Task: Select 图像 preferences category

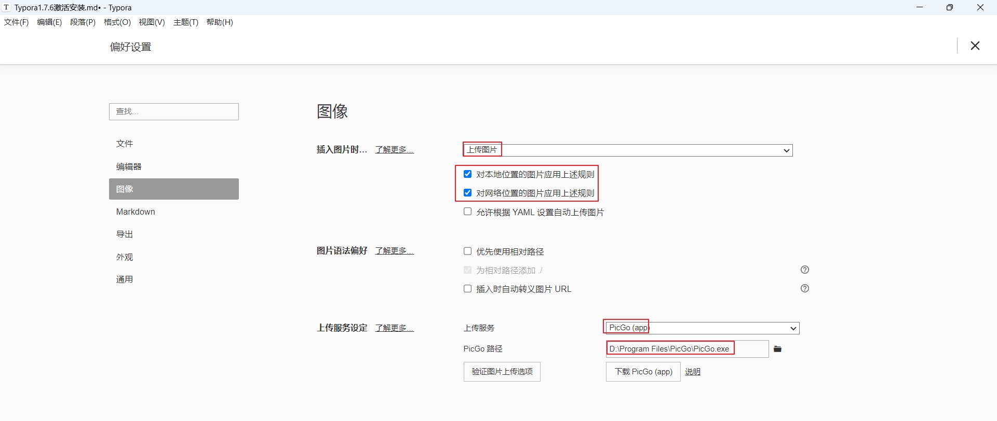Action: pyautogui.click(x=174, y=189)
